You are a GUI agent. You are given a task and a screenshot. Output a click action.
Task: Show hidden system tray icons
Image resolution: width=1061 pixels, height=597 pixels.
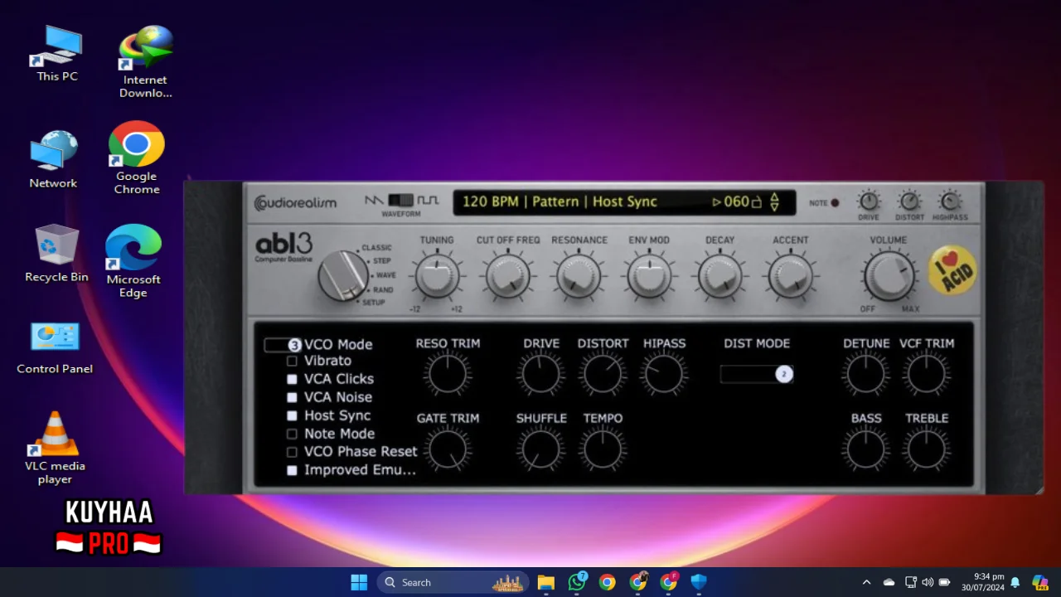pyautogui.click(x=866, y=582)
